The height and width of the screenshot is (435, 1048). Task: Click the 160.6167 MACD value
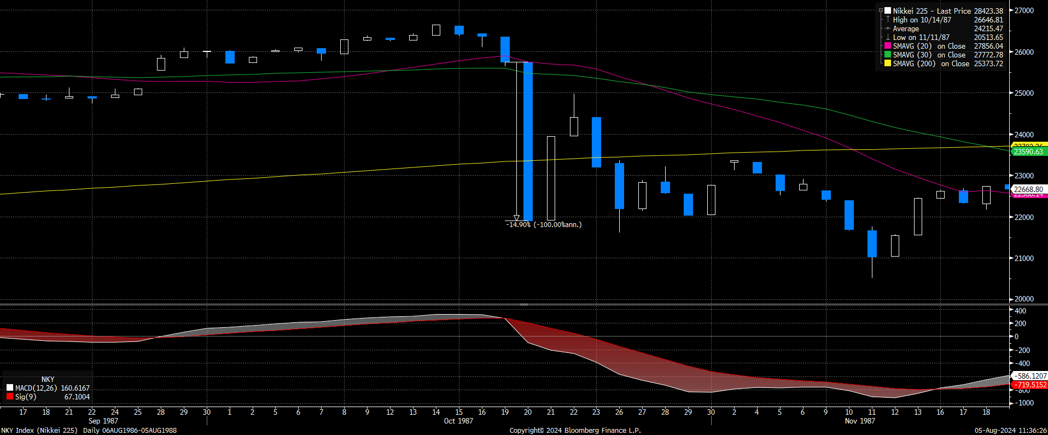point(75,388)
